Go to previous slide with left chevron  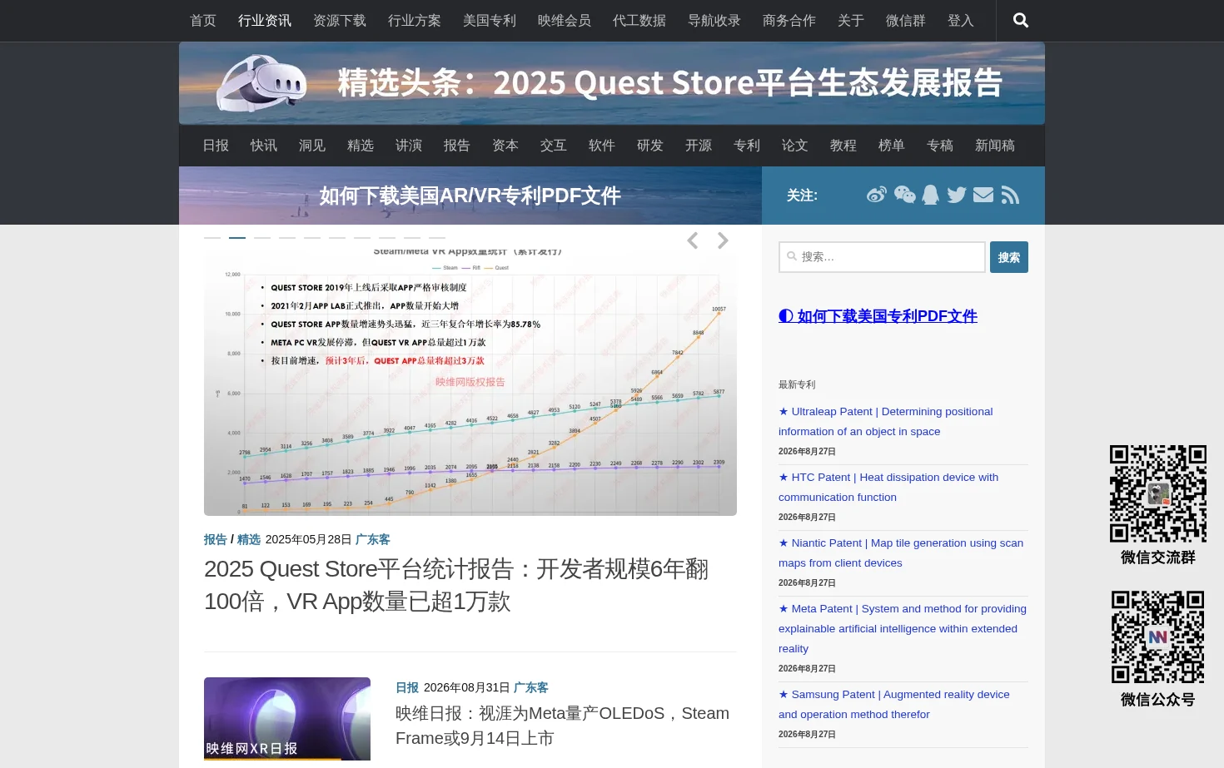pos(693,240)
